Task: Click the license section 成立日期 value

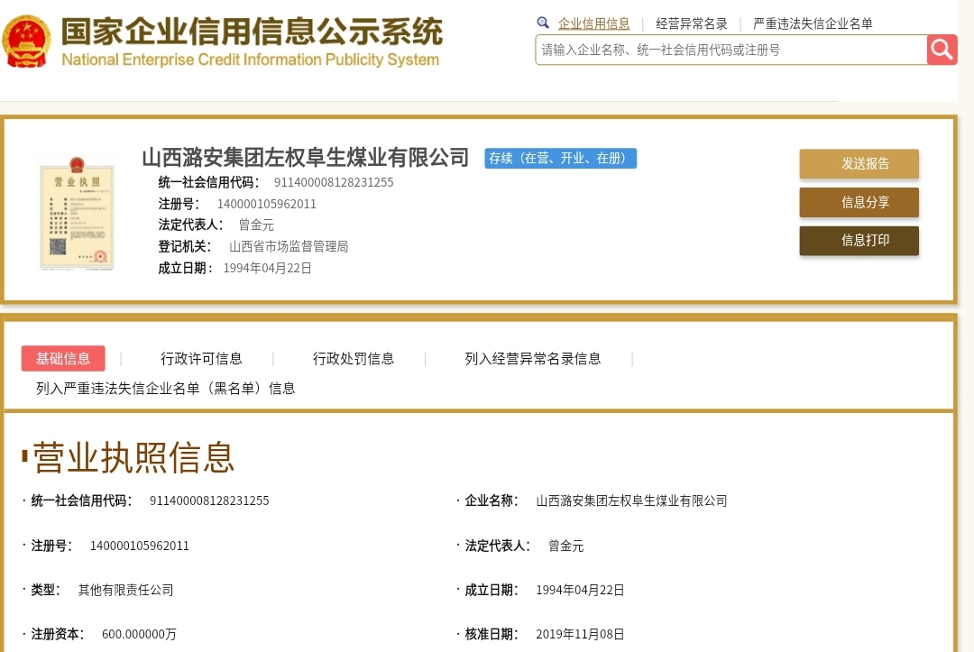Action: [x=580, y=590]
